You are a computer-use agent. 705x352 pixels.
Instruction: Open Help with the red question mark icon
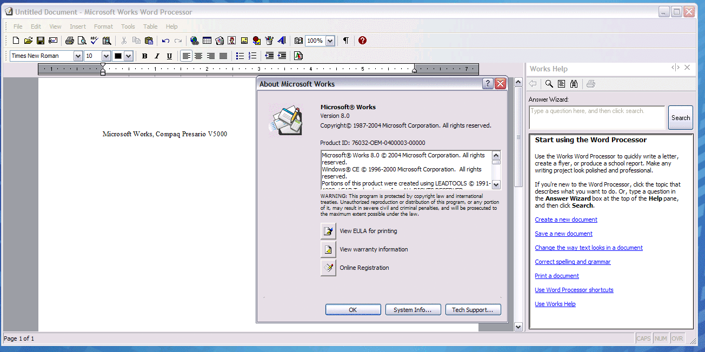pos(362,41)
